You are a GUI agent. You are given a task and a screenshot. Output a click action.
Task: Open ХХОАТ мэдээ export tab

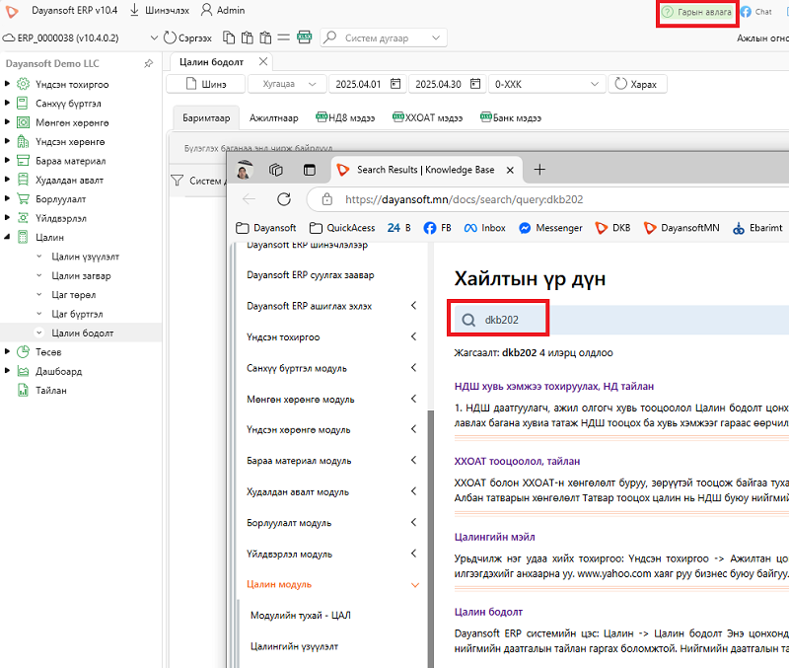pyautogui.click(x=427, y=117)
